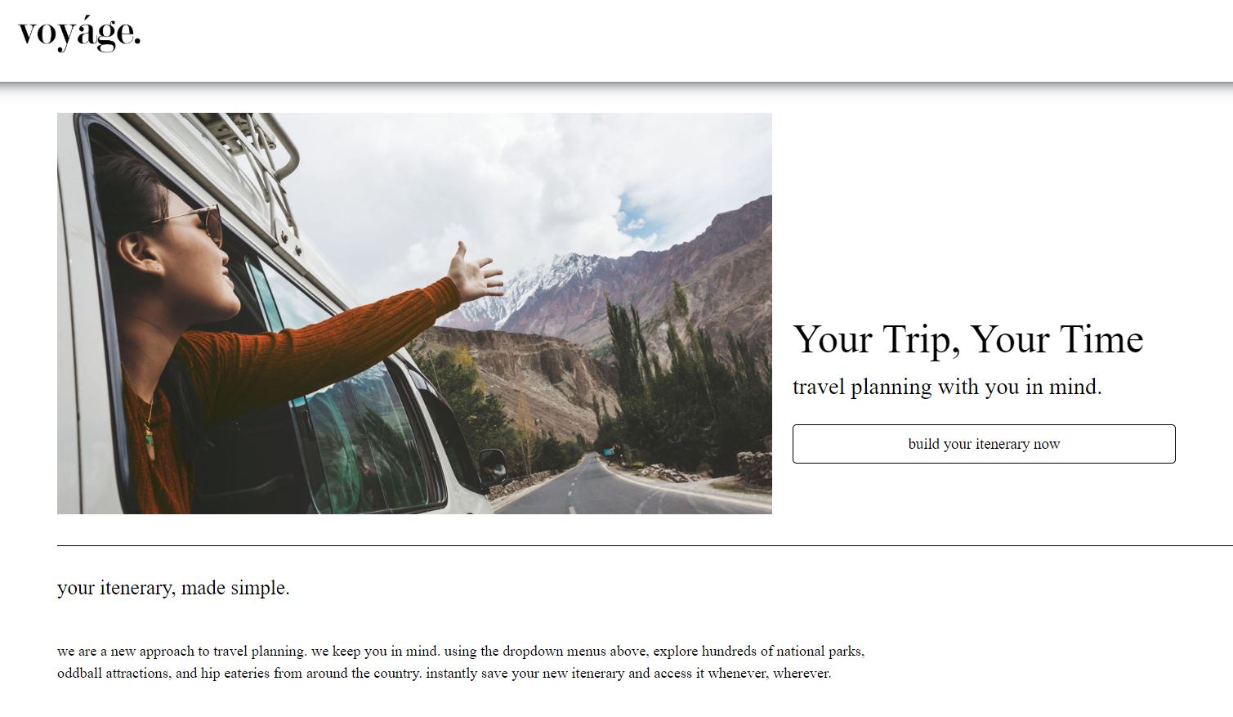The height and width of the screenshot is (717, 1233).
Task: Click the travel planning with you in mind tagline
Action: pos(947,387)
